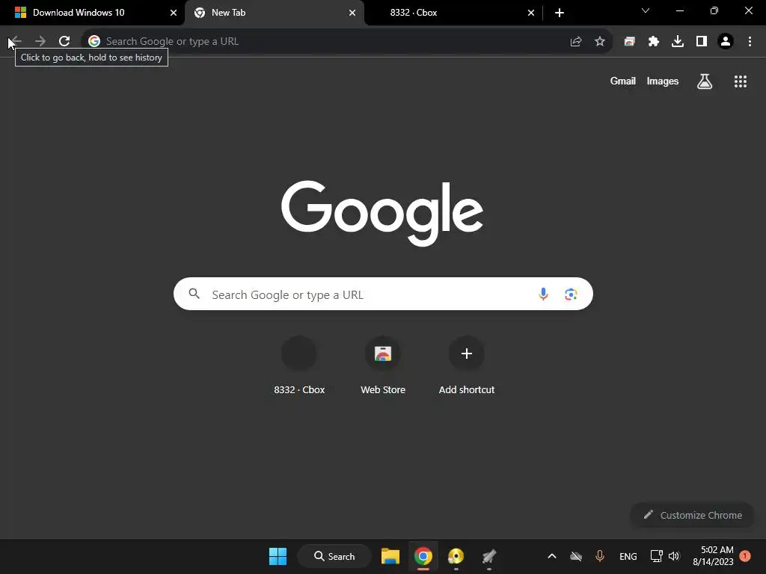This screenshot has width=766, height=574.
Task: Switch to the Download Windows 10 tab
Action: point(92,13)
